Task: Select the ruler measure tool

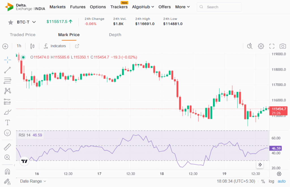Action: pos(7,147)
